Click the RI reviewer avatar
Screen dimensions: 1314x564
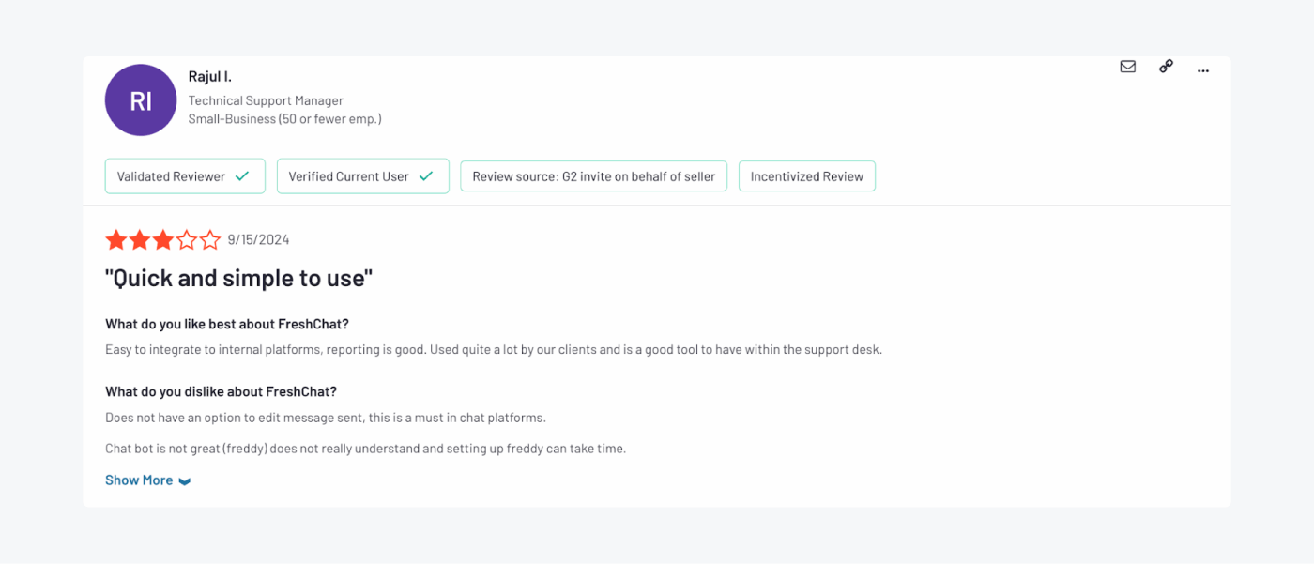click(141, 100)
